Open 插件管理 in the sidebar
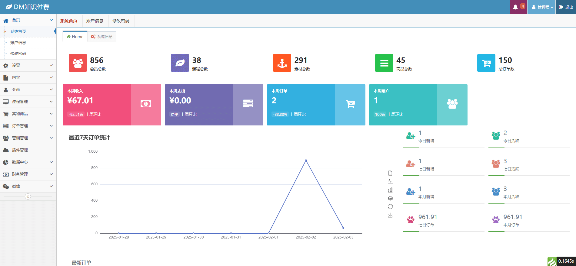The image size is (576, 266). pos(20,150)
